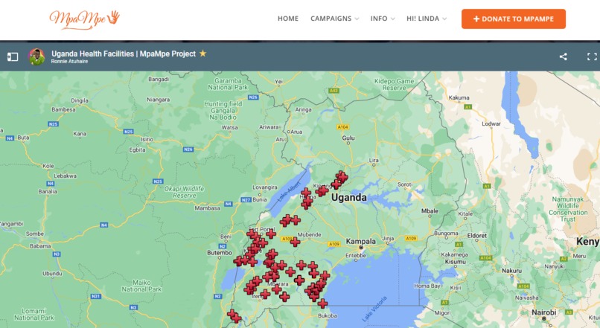Click the Okapi Wildlife Reserve label
Image resolution: width=600 pixels, height=328 pixels.
coord(184,193)
